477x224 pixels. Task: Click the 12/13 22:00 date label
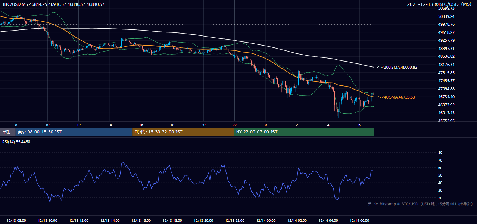(x=234, y=221)
